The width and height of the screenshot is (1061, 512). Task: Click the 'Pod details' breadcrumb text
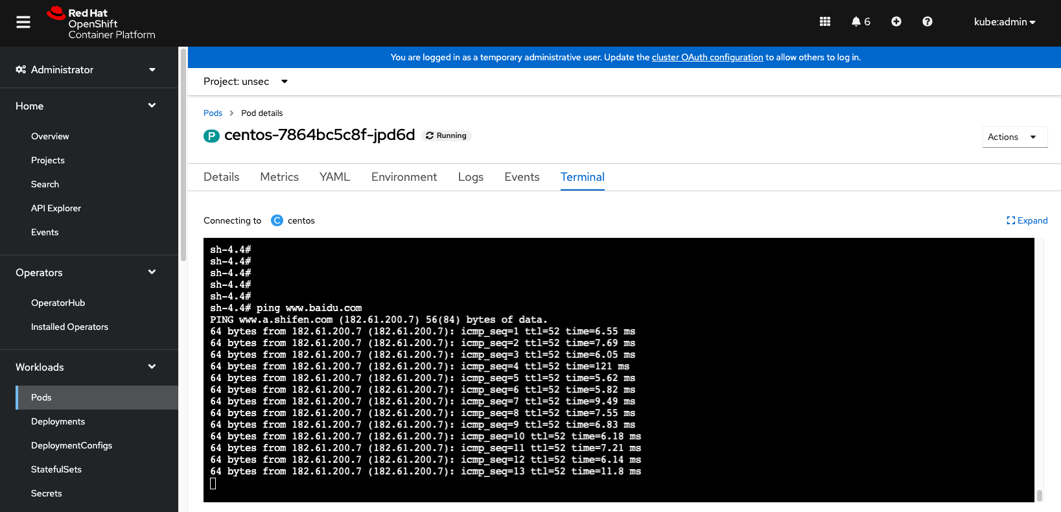coord(262,113)
